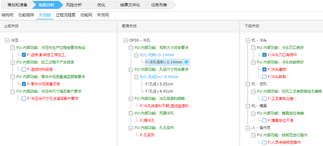
Task: Select the F:孔变形 failure
Action: [147, 135]
